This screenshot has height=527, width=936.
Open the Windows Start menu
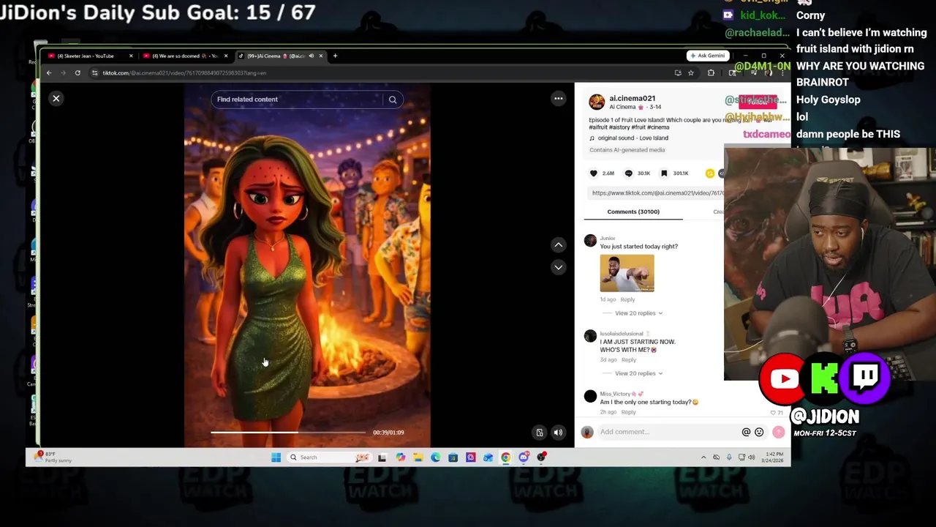tap(276, 457)
